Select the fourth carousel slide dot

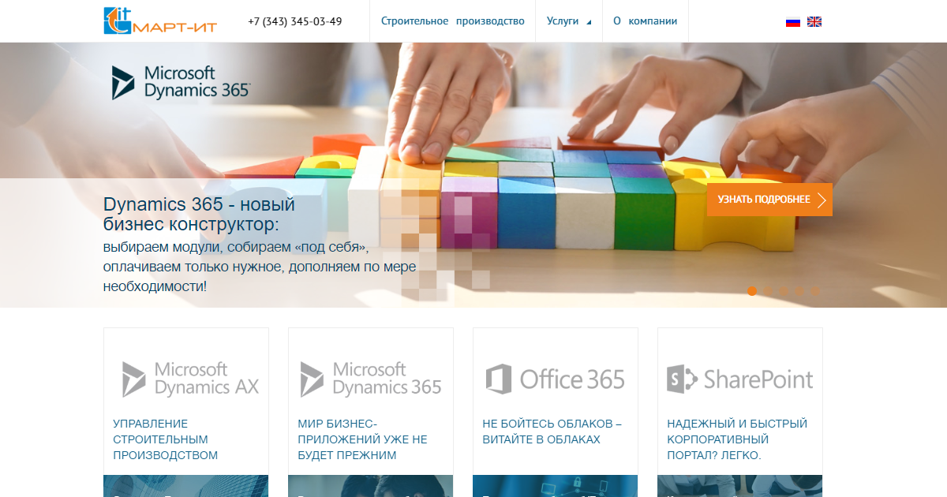tap(799, 291)
